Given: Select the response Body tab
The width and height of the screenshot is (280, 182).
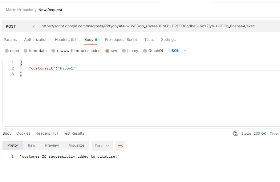Looking at the screenshot, I should coord(7,133).
